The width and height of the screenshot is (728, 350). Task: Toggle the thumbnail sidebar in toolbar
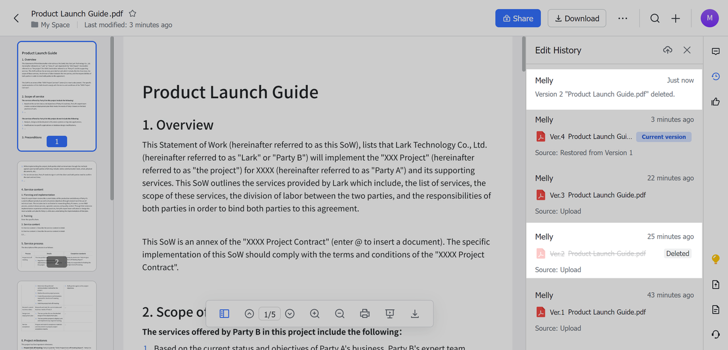tap(224, 314)
